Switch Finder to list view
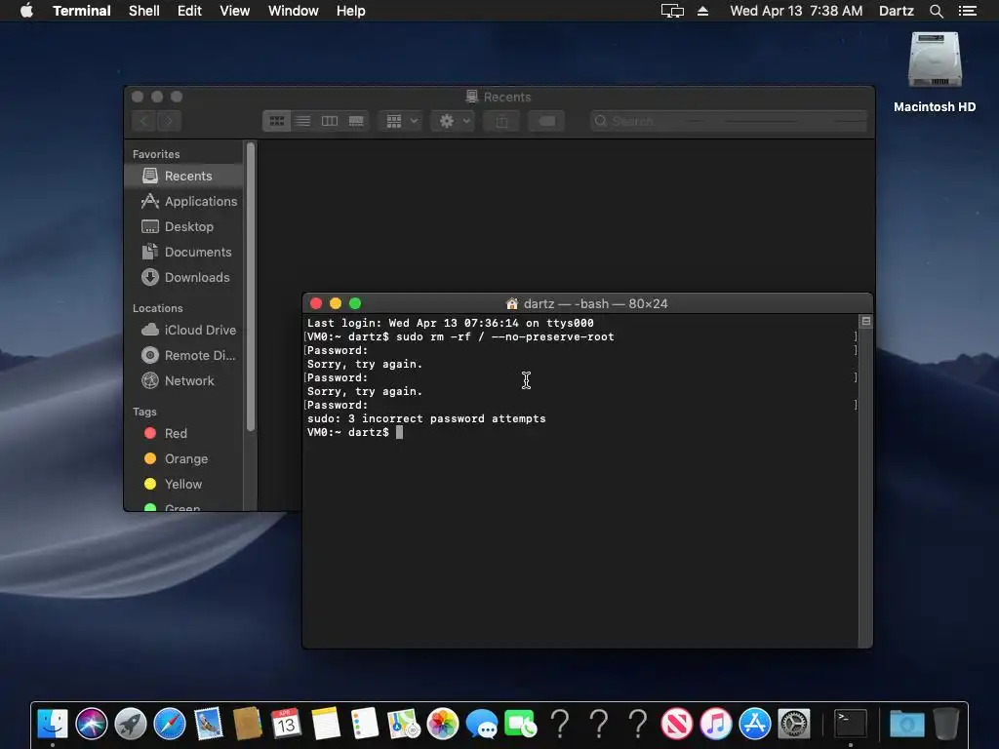The width and height of the screenshot is (999, 749). click(x=303, y=121)
